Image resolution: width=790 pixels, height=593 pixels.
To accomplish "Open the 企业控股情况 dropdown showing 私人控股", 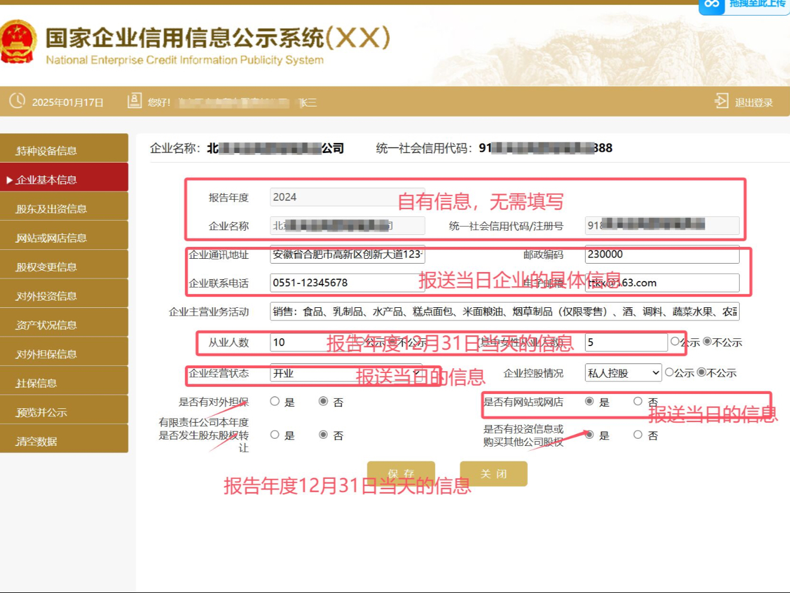I will [623, 373].
